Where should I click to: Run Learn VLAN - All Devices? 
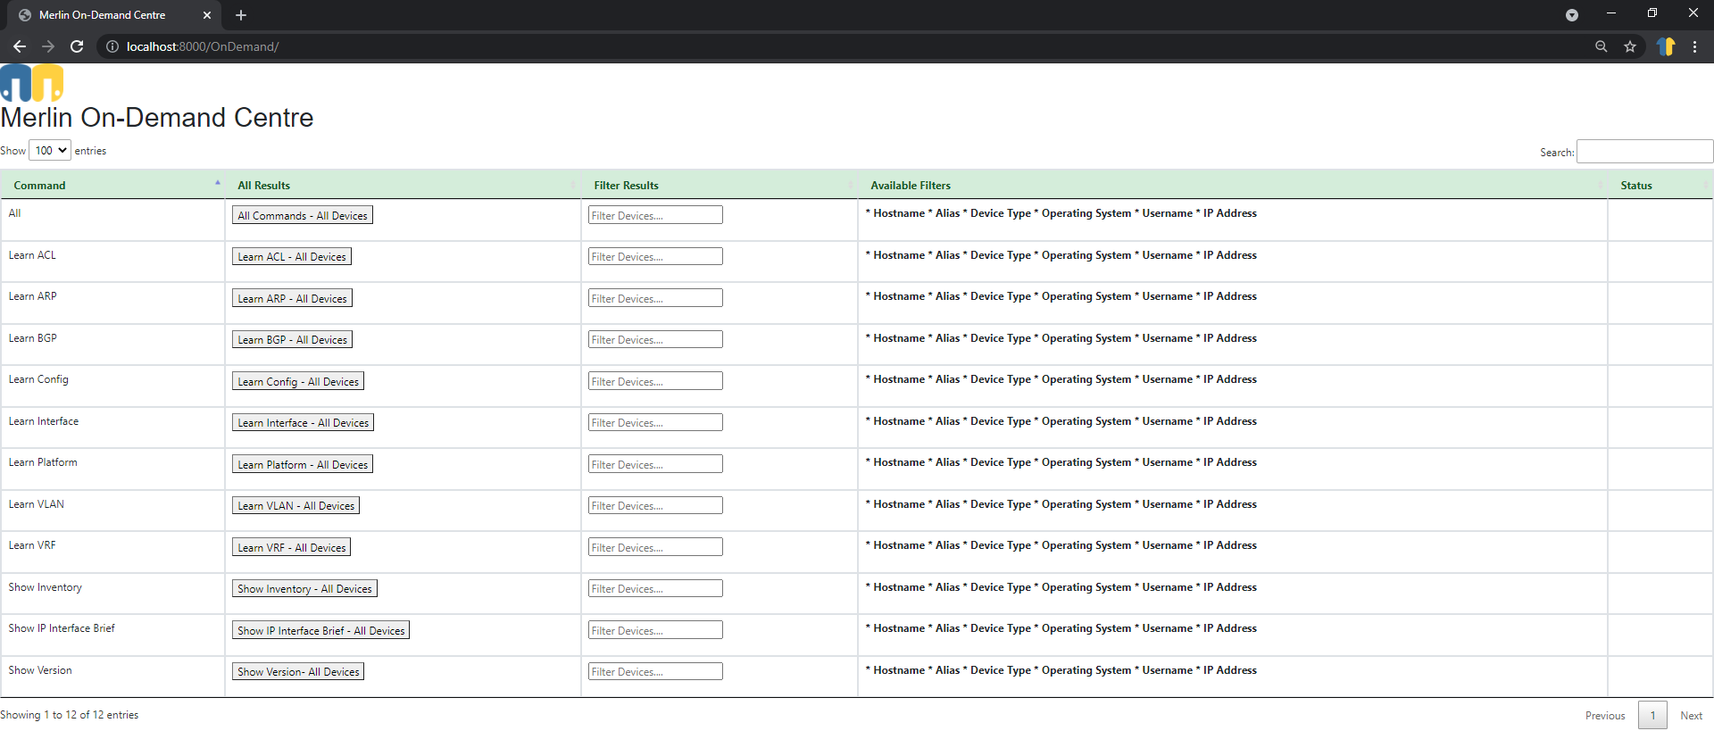click(x=295, y=505)
